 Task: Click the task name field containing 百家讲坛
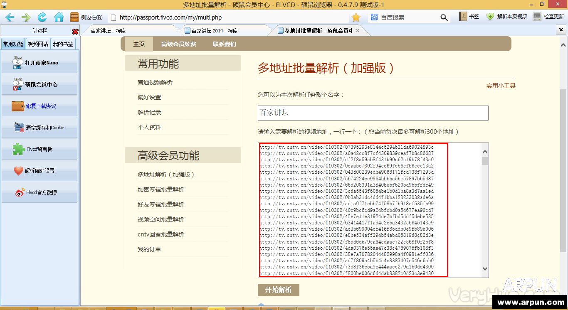(x=373, y=113)
